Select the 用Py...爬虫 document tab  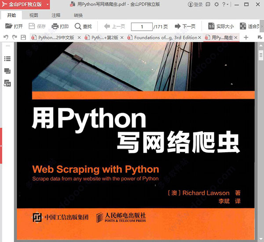pos(219,37)
